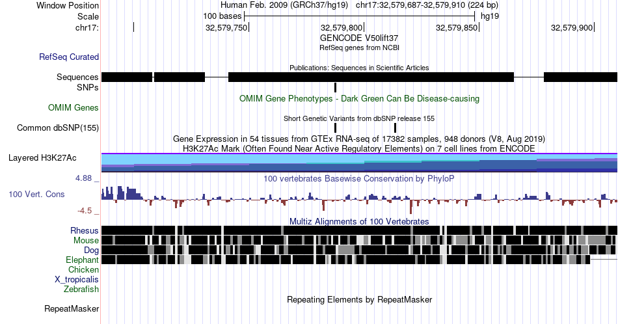Click the RefSeq genes from NCBI title
This screenshot has height=324, width=618.
(x=359, y=47)
